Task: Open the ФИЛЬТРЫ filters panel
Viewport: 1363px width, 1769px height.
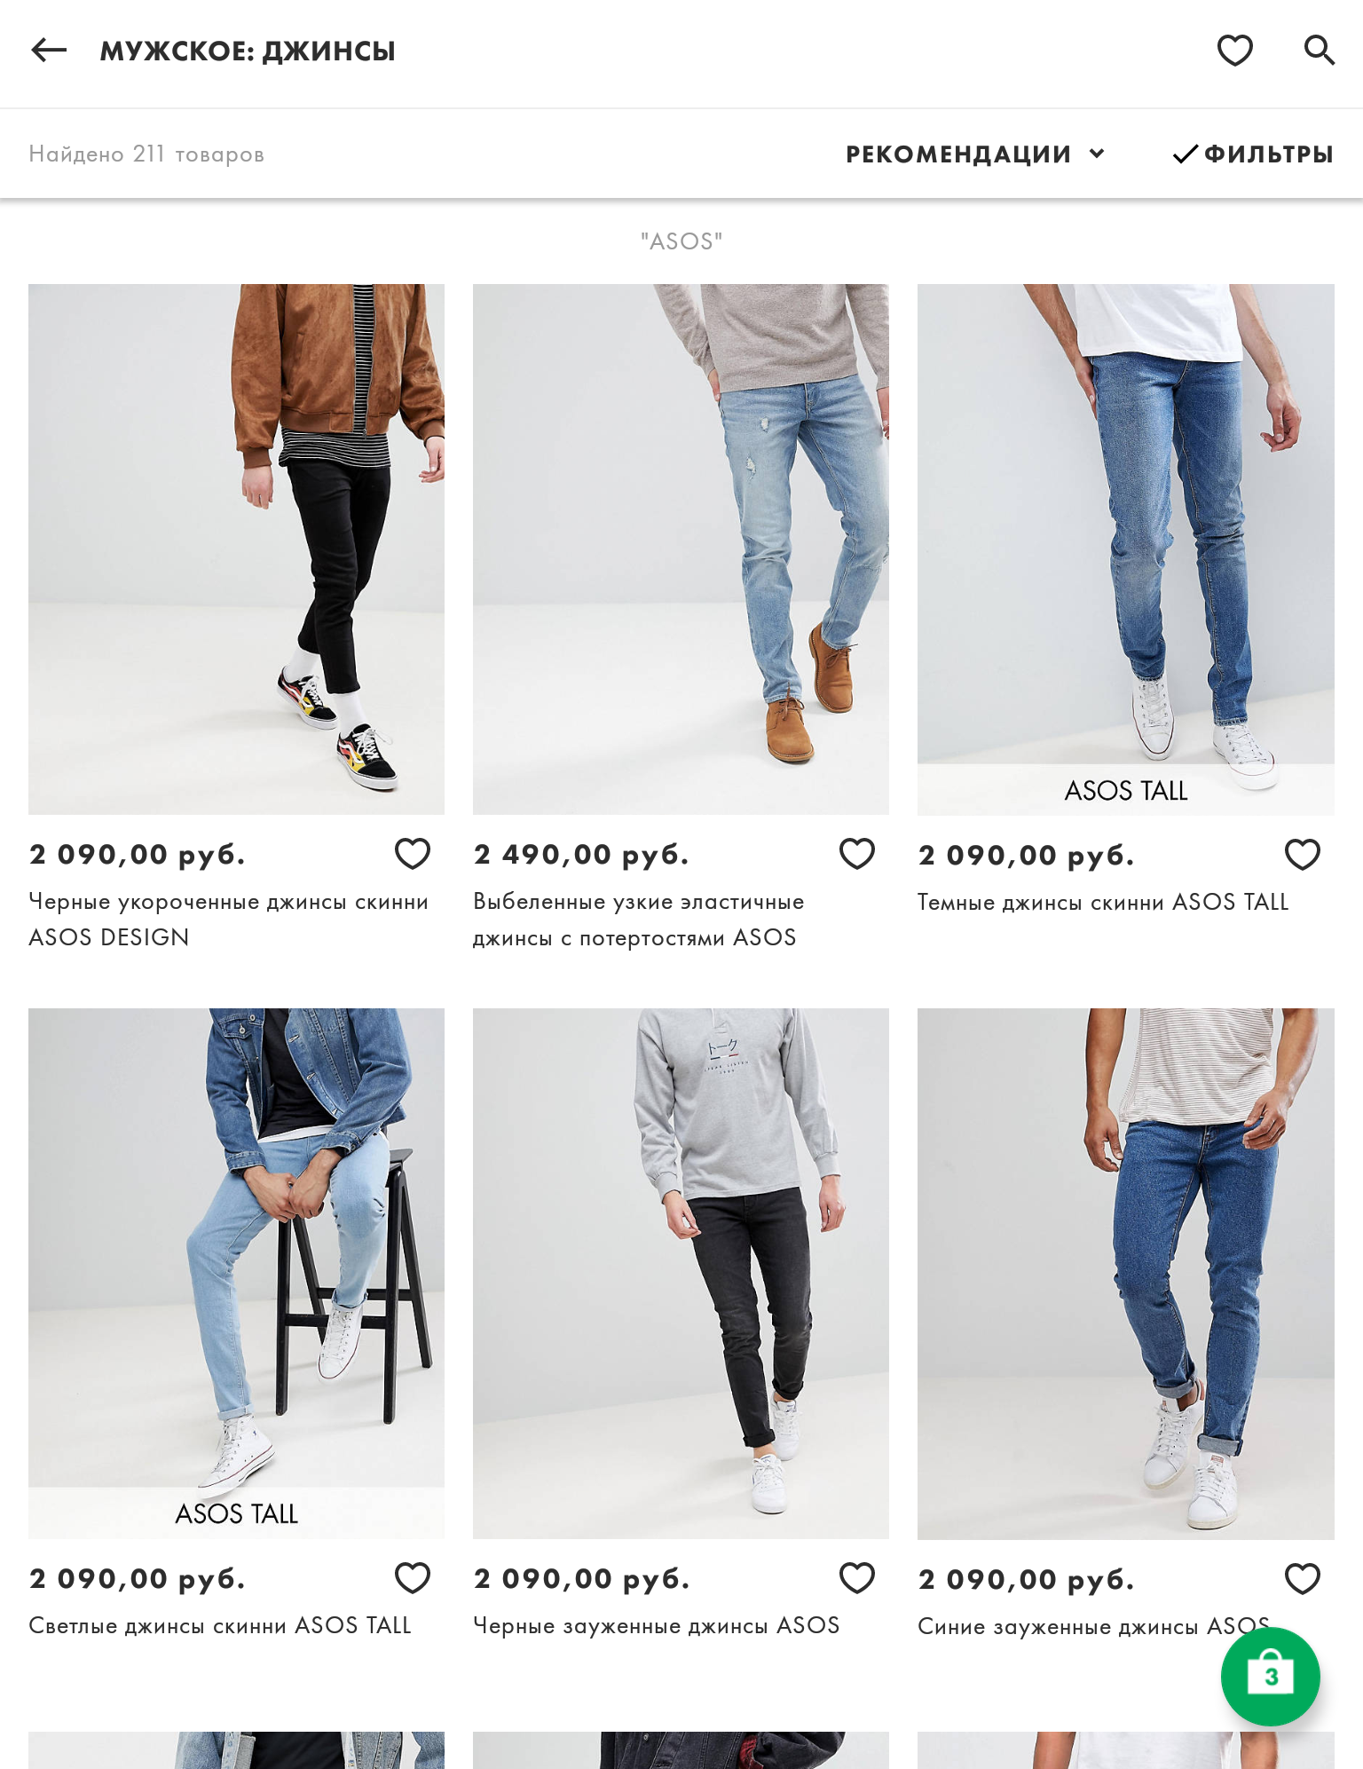Action: 1253,154
